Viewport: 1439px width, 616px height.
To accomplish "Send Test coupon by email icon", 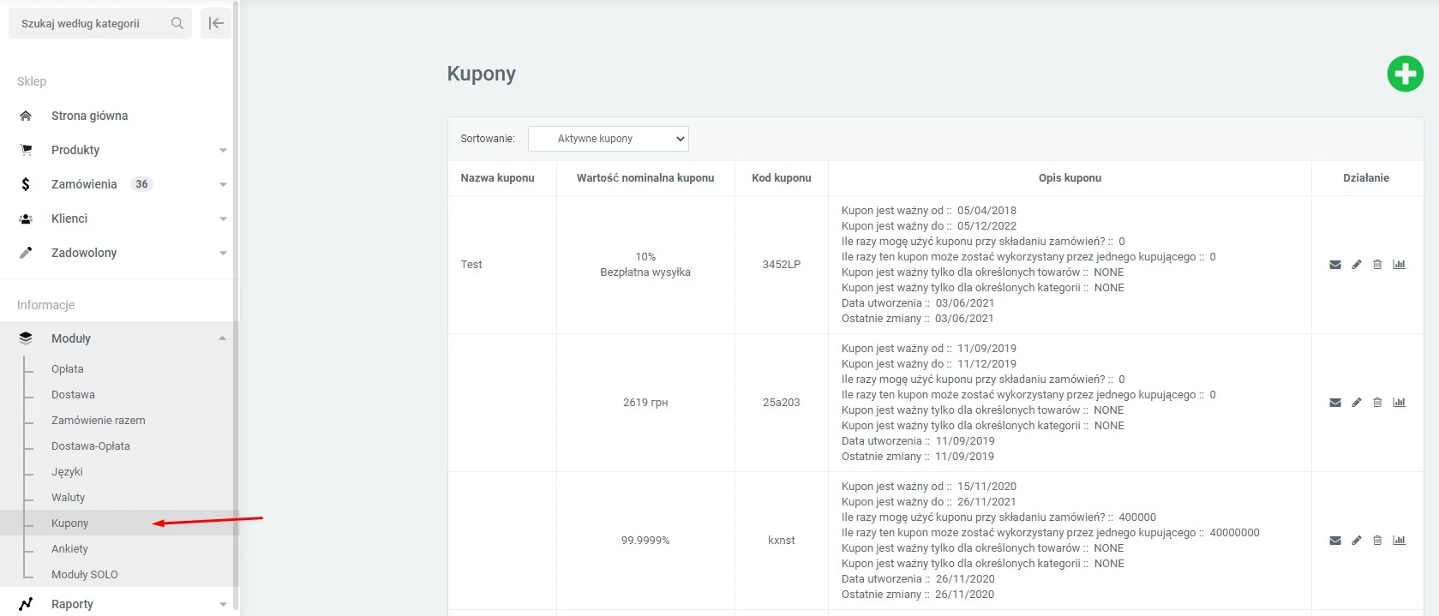I will 1335,265.
